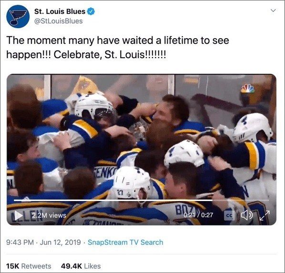
Task: Click the 0:21 / 0:27 time display
Action: click(x=198, y=215)
